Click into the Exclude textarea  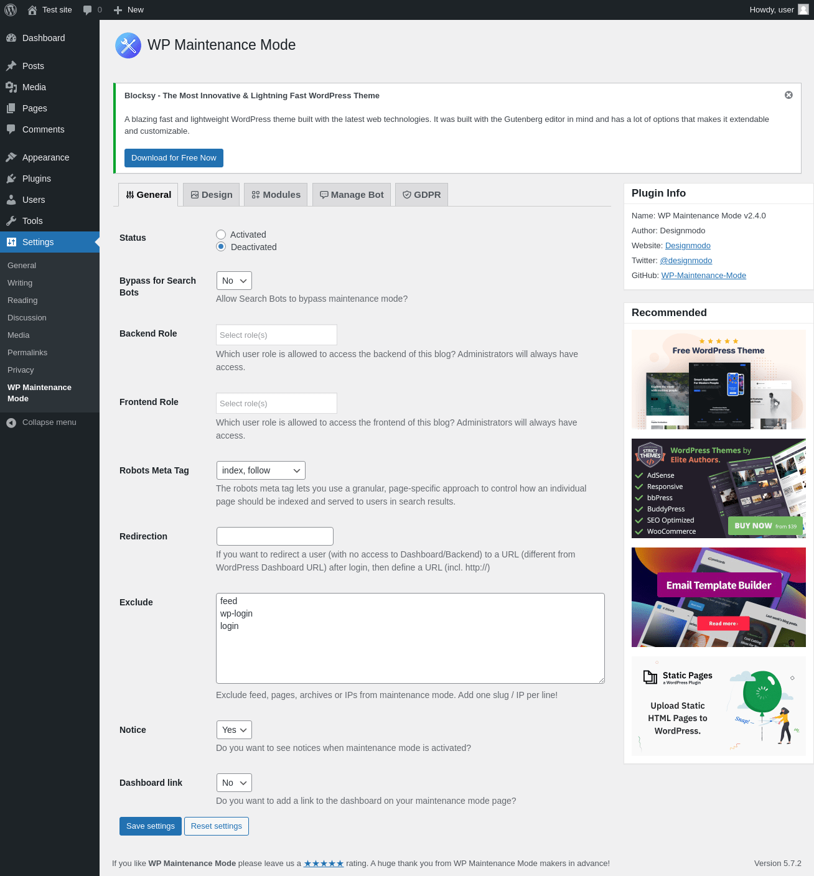tap(411, 638)
